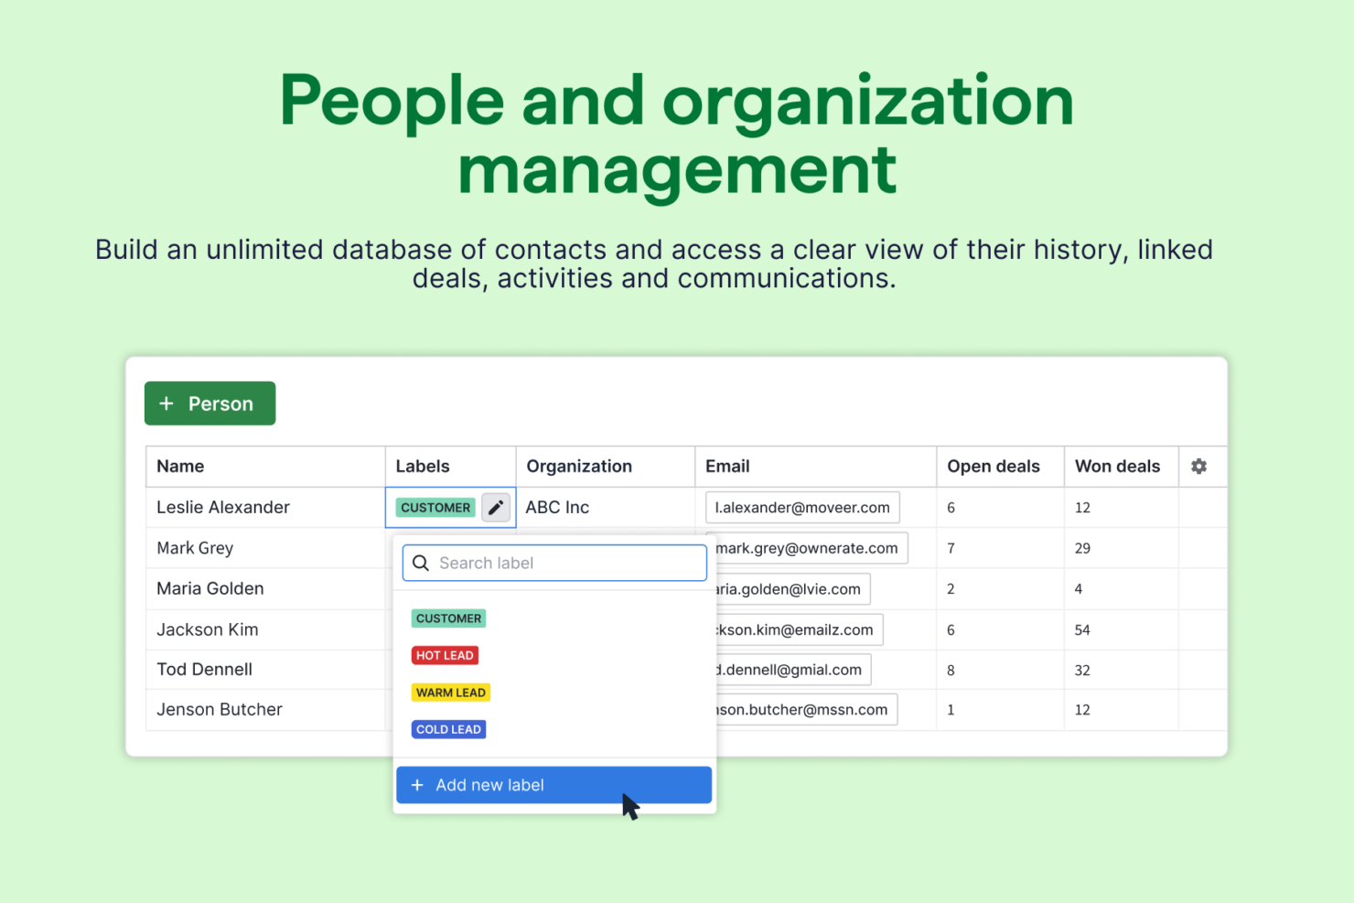The width and height of the screenshot is (1354, 903).
Task: Click the magnifier icon in label search
Action: coord(421,564)
